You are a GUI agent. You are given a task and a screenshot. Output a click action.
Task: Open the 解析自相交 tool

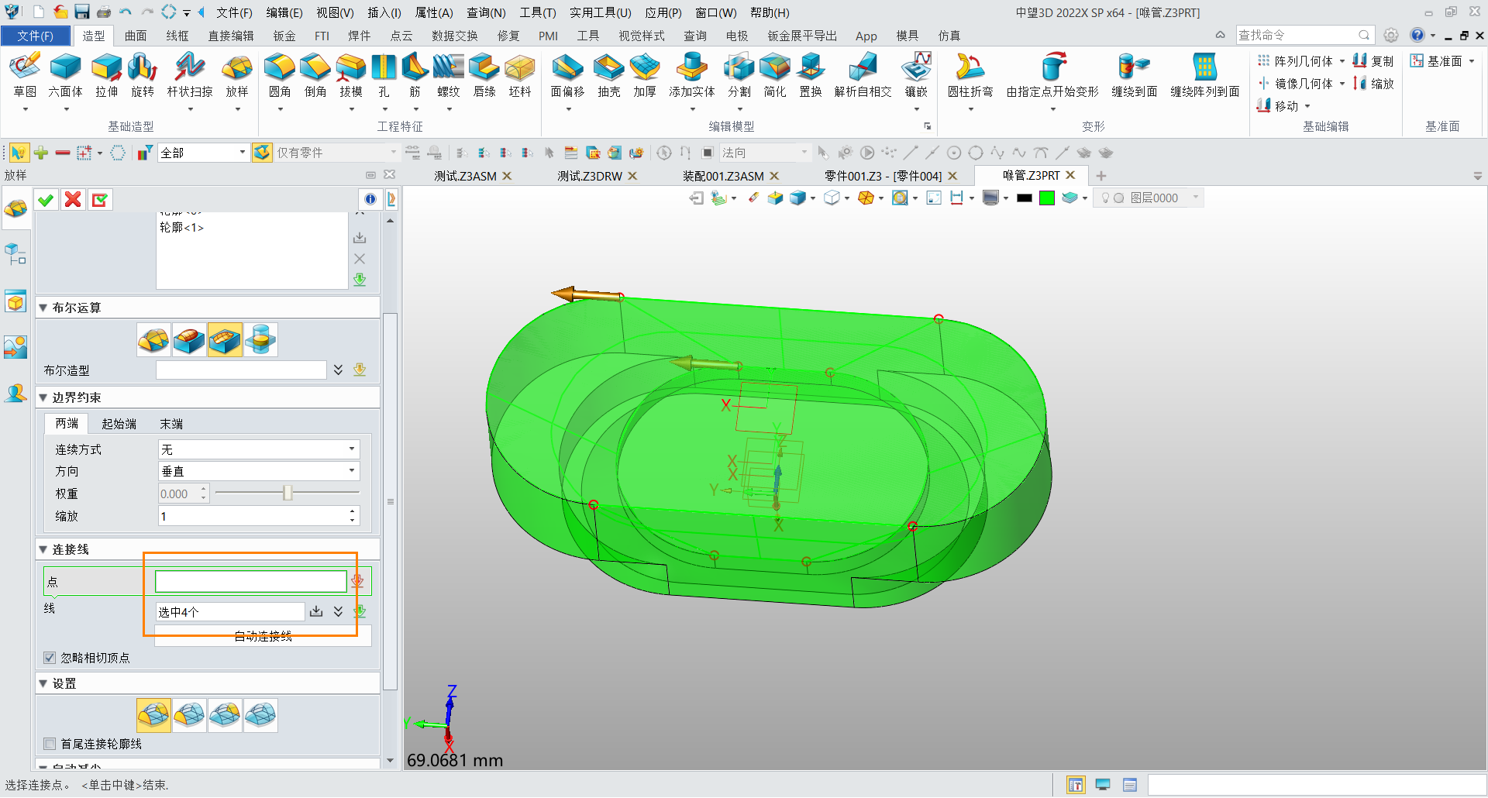click(x=863, y=76)
